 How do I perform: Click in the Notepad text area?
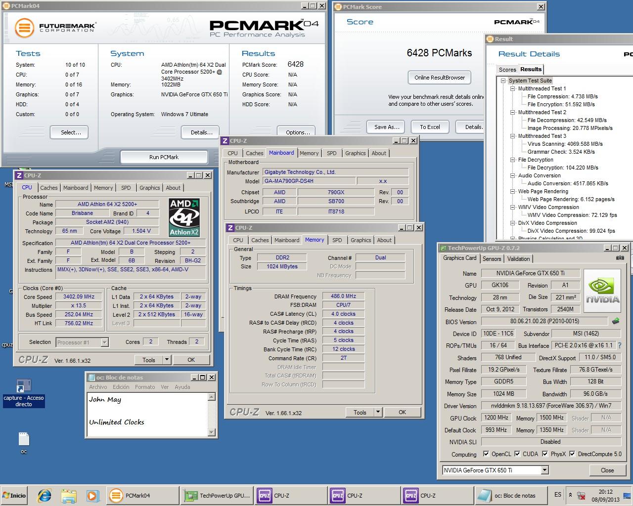coord(147,415)
